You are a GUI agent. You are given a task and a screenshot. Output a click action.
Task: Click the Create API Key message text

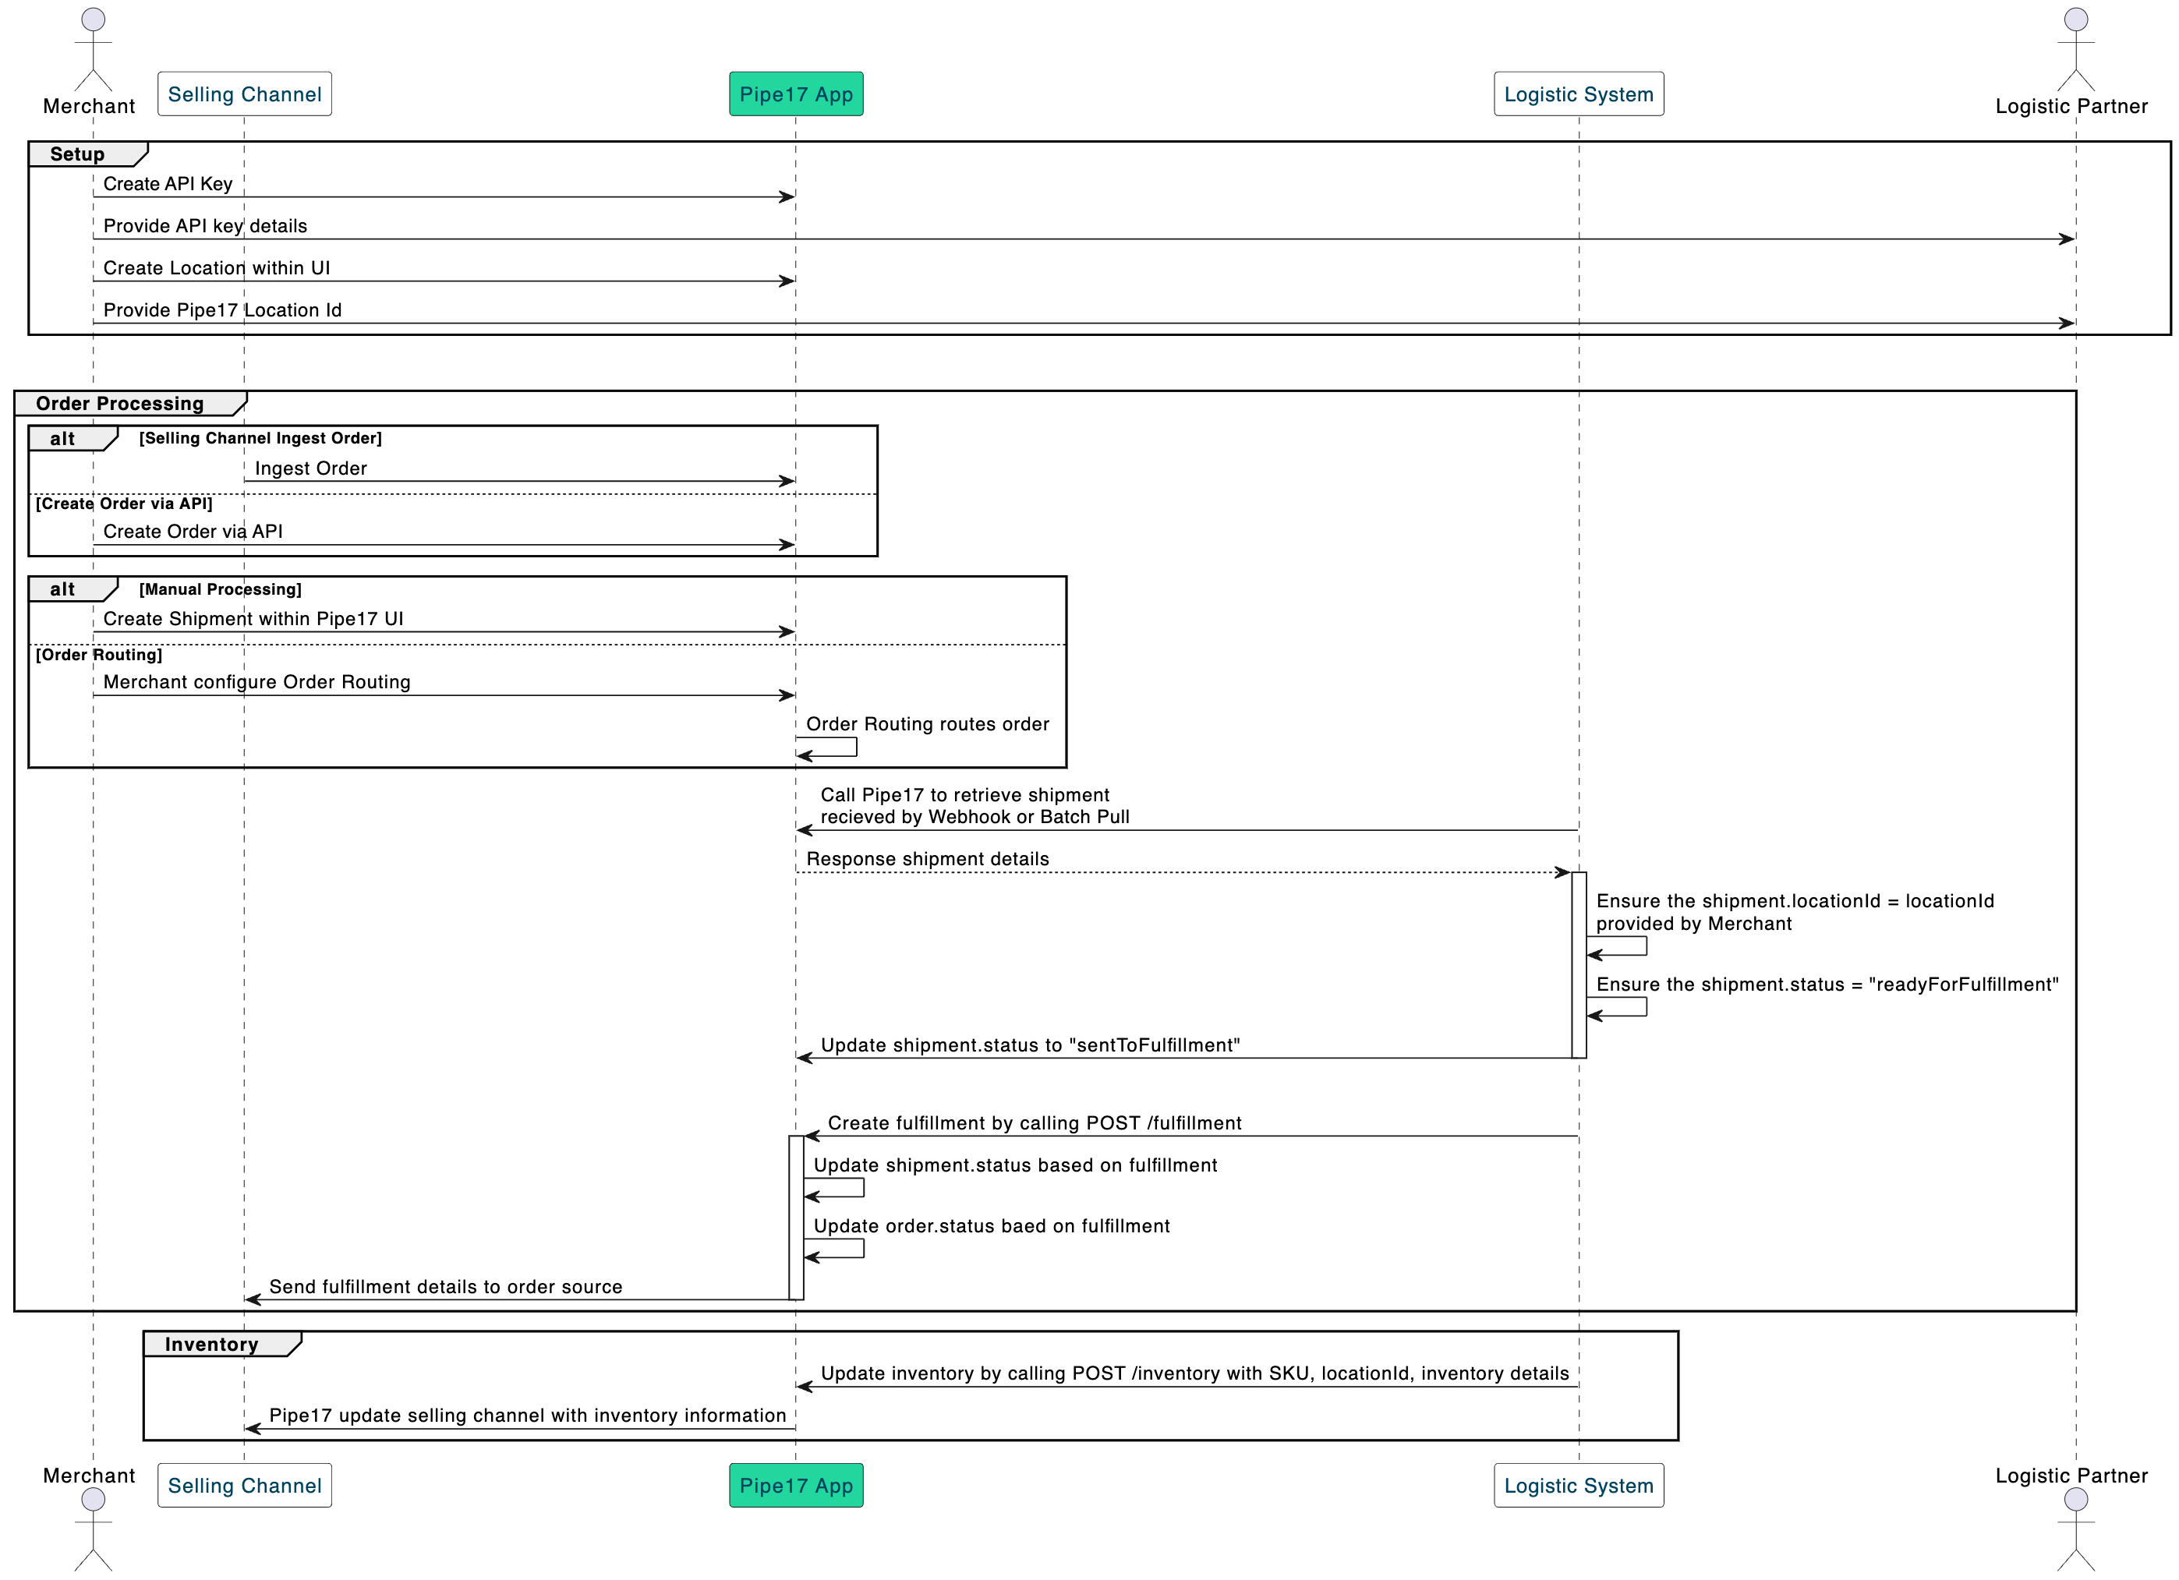pos(168,183)
